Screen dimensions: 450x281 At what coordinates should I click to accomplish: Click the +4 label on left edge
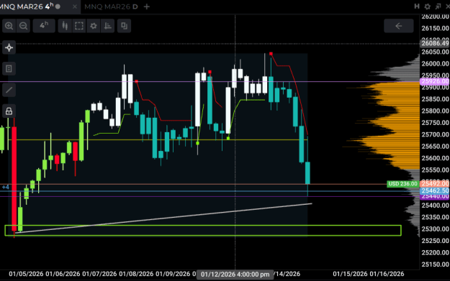coord(6,188)
